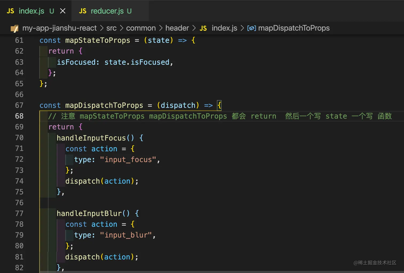
Task: Click the Chinese comment on line 68
Action: (x=220, y=116)
